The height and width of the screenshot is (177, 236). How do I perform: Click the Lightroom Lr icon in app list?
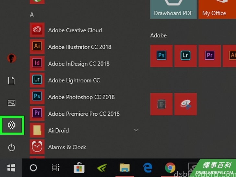click(37, 80)
